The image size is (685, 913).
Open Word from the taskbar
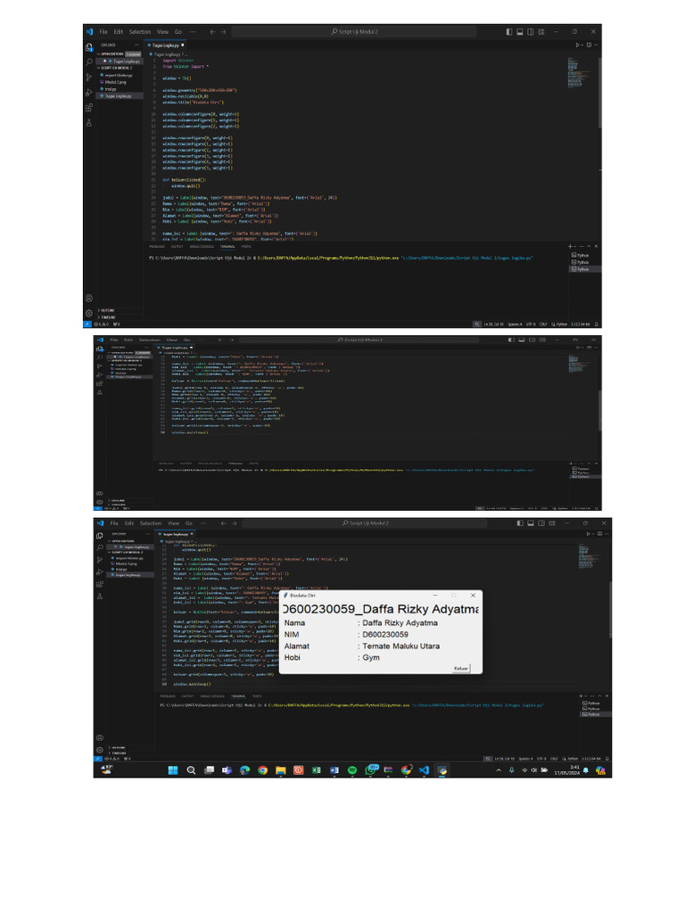click(x=334, y=770)
